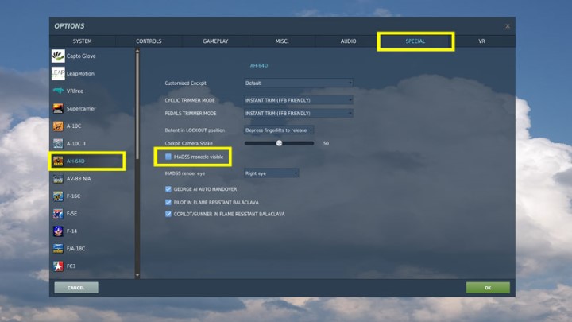Enable IHADSS monocle visible checkbox
The image size is (572, 322).
[168, 157]
